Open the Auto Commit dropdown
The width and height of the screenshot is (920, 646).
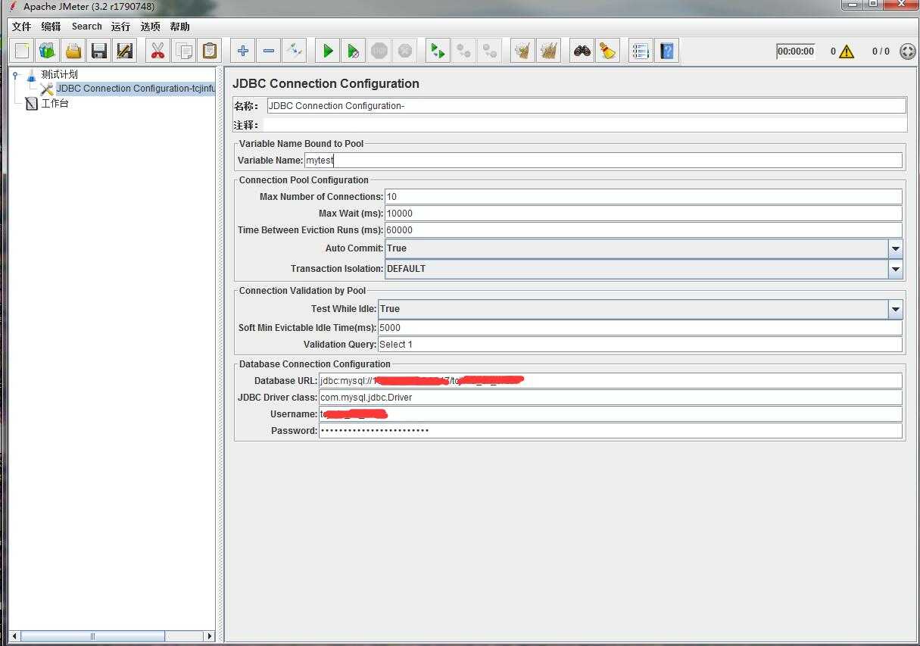point(896,248)
